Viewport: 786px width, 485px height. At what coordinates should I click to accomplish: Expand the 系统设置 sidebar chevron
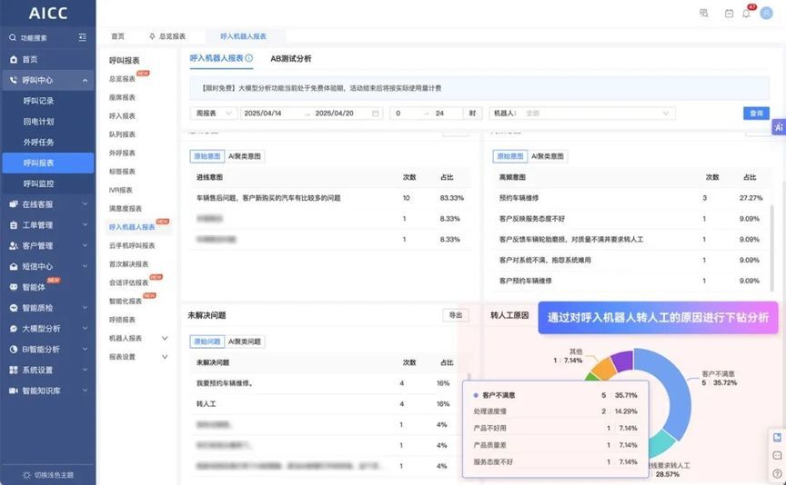(x=85, y=370)
